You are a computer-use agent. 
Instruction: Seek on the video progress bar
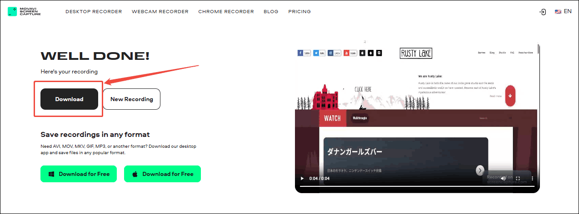417,186
